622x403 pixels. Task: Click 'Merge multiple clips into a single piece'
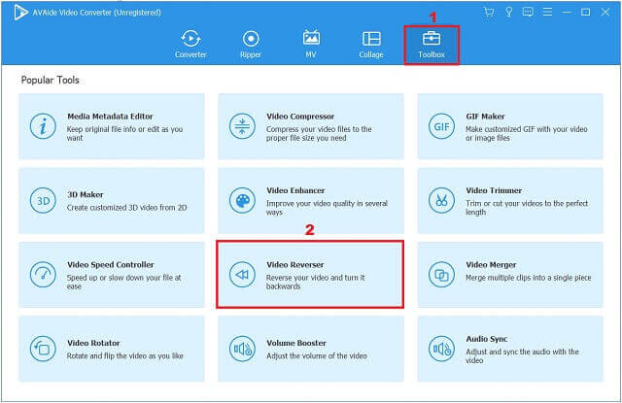tap(528, 278)
